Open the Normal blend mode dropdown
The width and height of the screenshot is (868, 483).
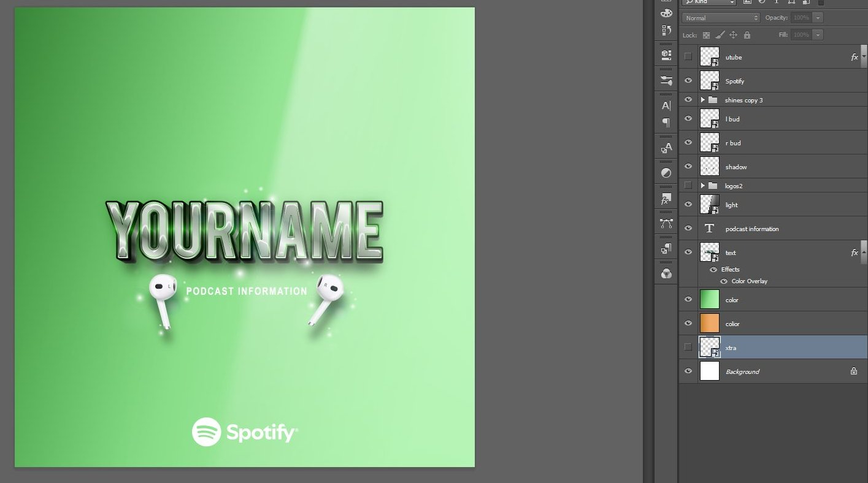click(x=721, y=18)
